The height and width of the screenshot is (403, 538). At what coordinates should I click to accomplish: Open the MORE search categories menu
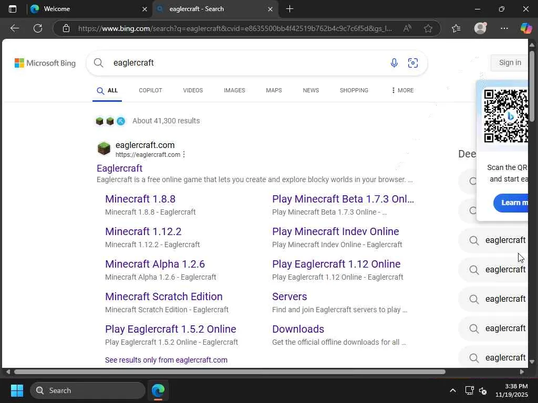(402, 90)
